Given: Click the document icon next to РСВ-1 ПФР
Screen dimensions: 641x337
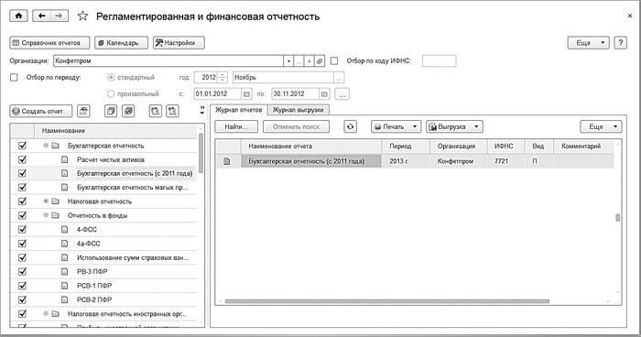Looking at the screenshot, I should point(64,286).
